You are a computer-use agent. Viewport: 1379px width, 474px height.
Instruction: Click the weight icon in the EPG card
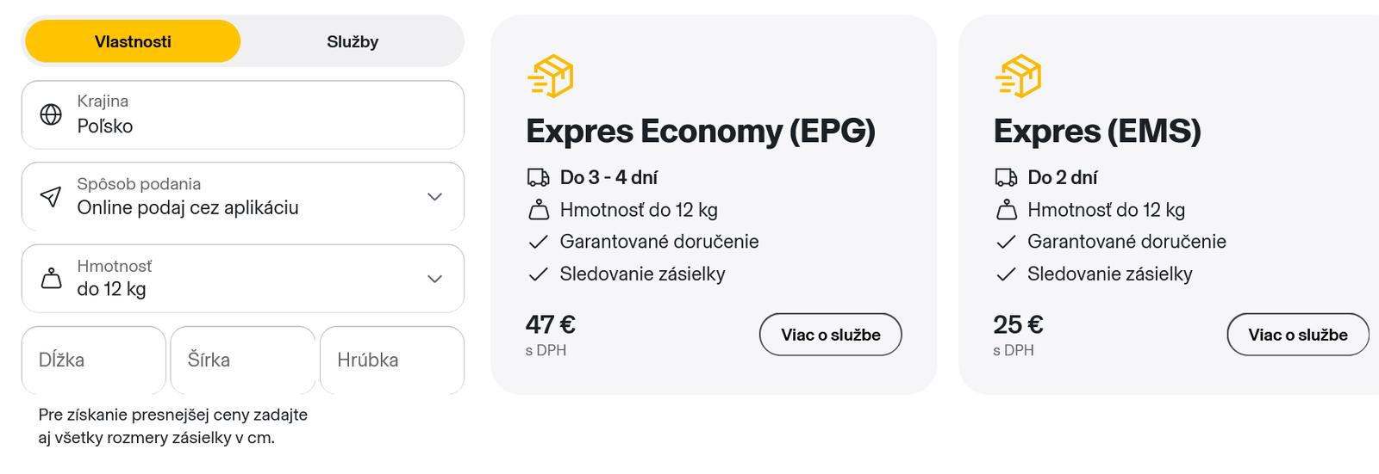tap(538, 210)
